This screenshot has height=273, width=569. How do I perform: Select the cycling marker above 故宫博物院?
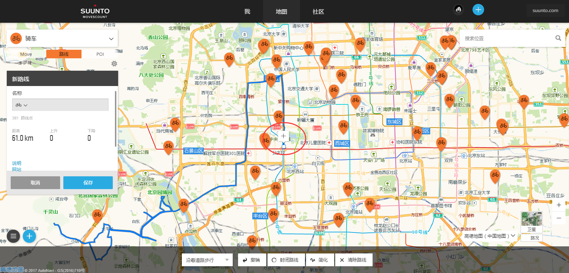click(x=343, y=127)
